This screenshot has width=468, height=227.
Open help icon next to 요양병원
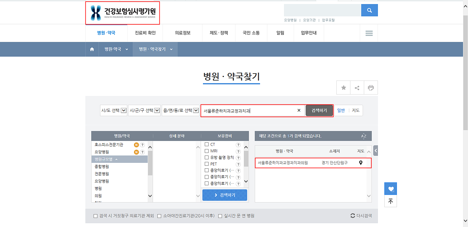coord(142,152)
